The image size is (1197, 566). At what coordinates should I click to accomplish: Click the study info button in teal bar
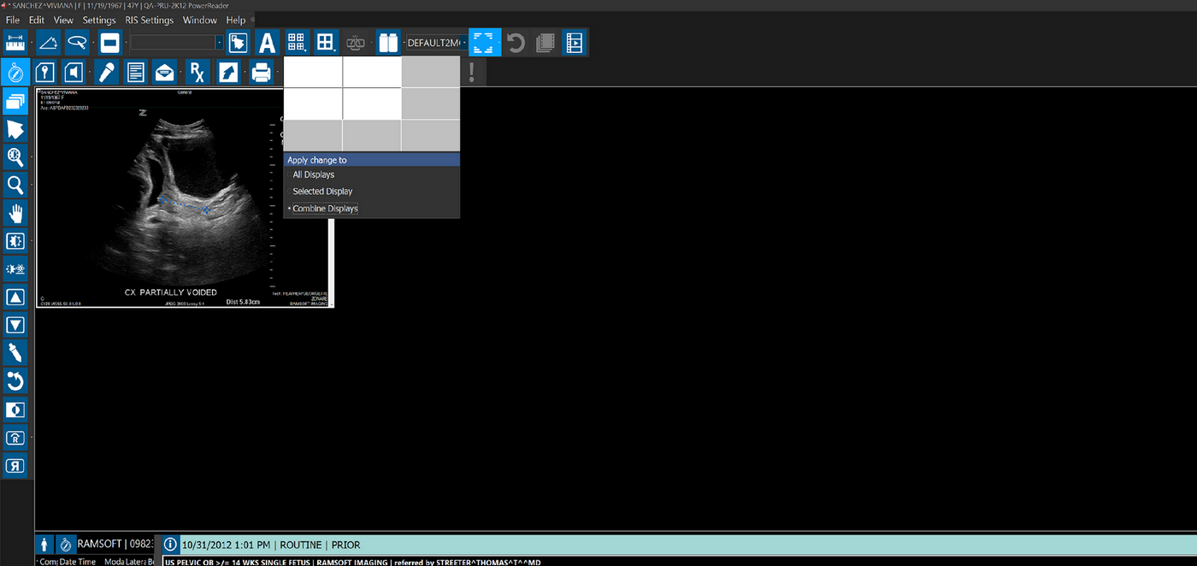tap(170, 545)
